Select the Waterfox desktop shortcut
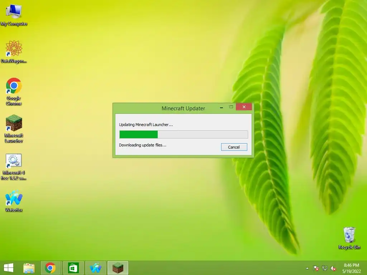The width and height of the screenshot is (367, 275). click(14, 201)
